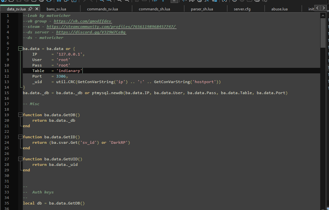Close the data_sv.lua tab
The image size is (329, 210).
click(36, 9)
